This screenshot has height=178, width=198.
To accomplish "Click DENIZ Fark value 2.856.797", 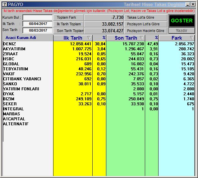I will tap(185, 44).
